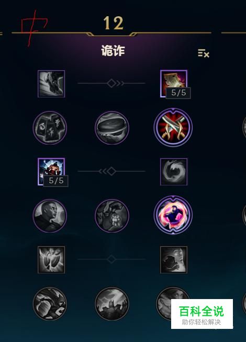Select the crossed blades keystone mastery
Screen dimensions: 246x342
173,128
